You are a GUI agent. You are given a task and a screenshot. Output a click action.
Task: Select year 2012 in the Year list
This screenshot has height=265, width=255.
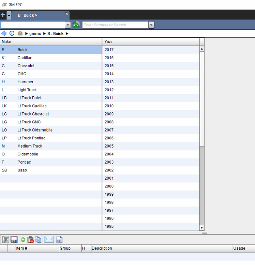click(109, 90)
